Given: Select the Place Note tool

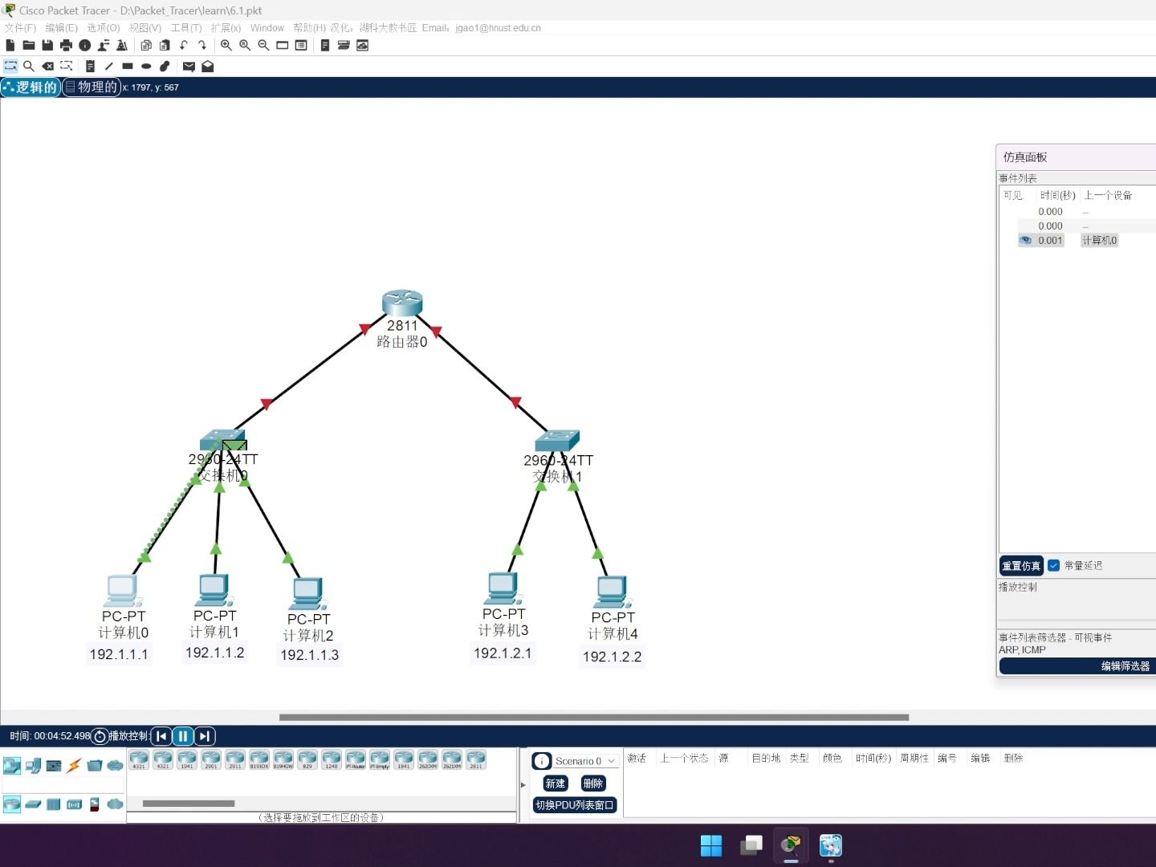Looking at the screenshot, I should tap(90, 66).
